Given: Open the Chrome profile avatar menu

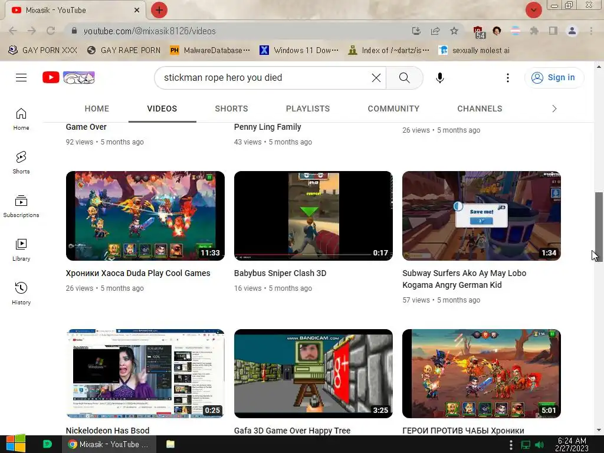Looking at the screenshot, I should [572, 31].
